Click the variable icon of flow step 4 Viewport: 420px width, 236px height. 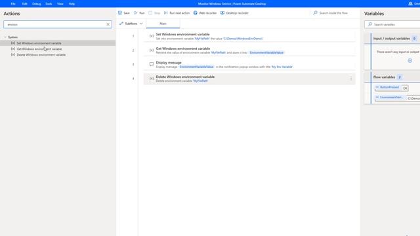(152, 79)
